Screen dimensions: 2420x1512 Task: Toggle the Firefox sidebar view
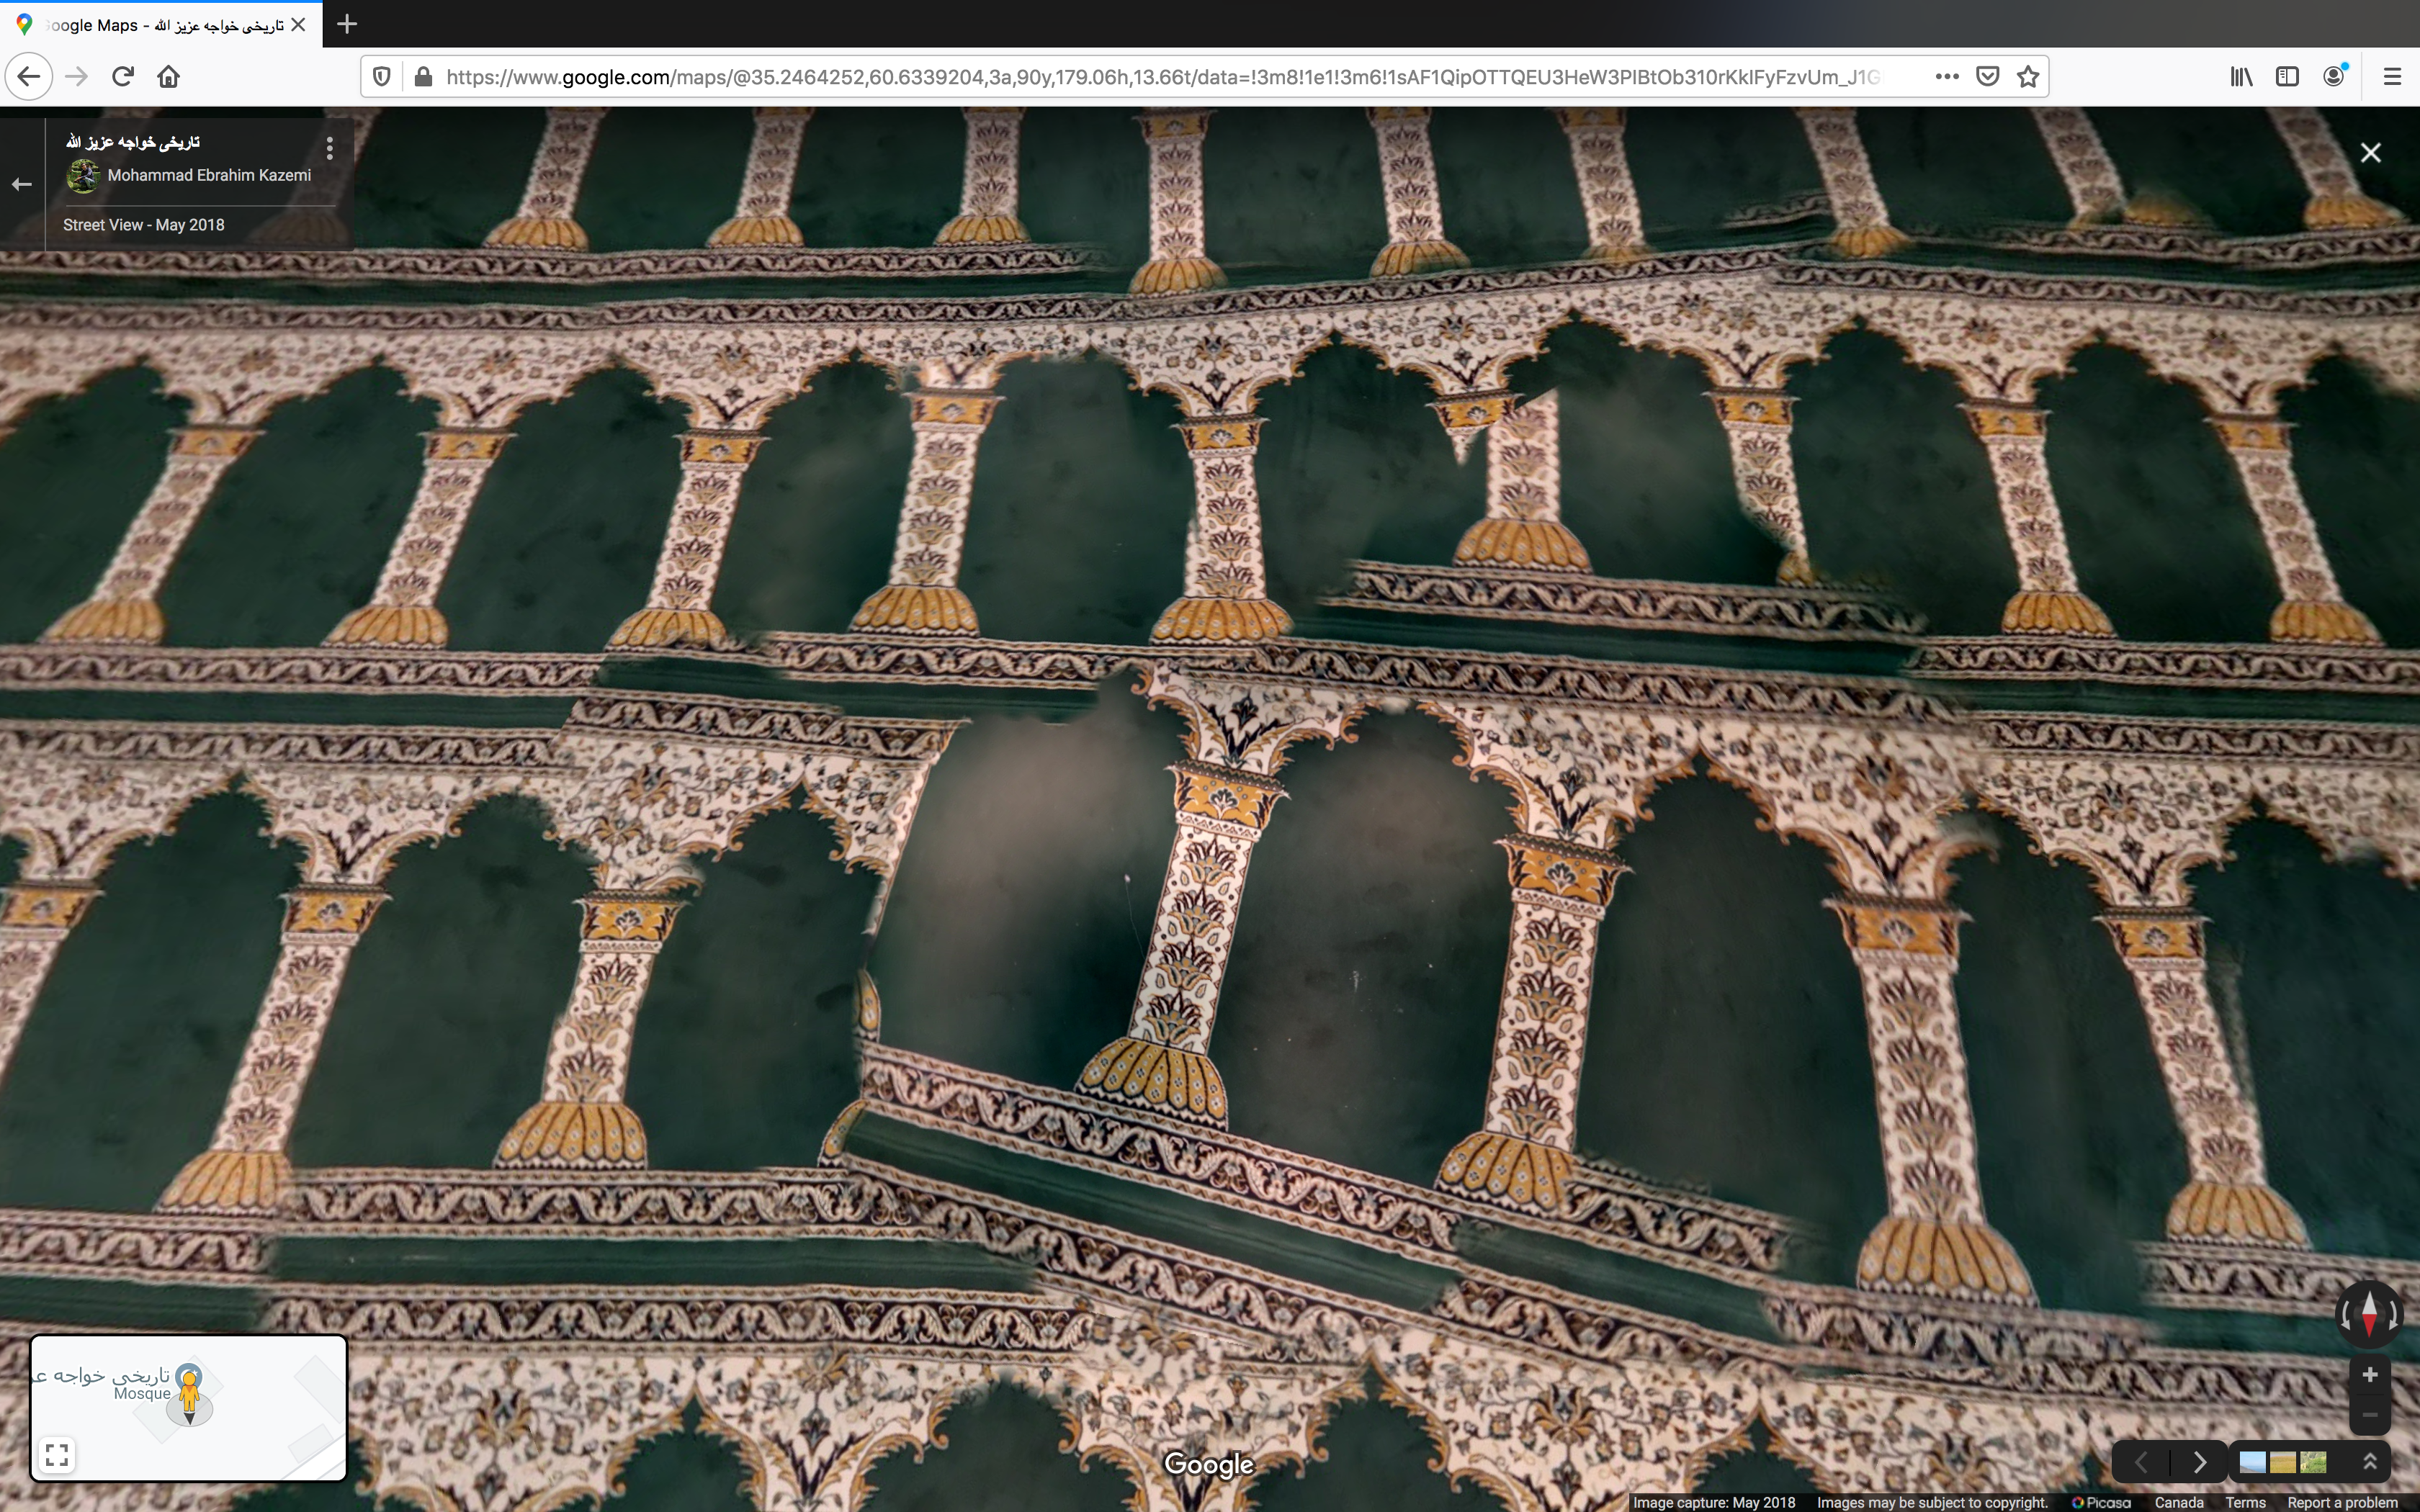2287,77
